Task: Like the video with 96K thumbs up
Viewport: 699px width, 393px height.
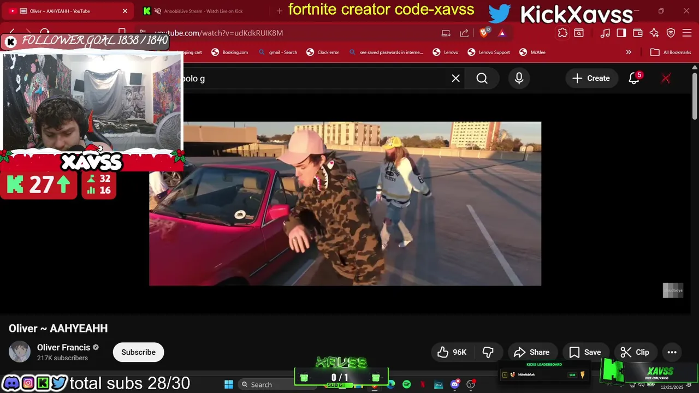Action: tap(452, 352)
